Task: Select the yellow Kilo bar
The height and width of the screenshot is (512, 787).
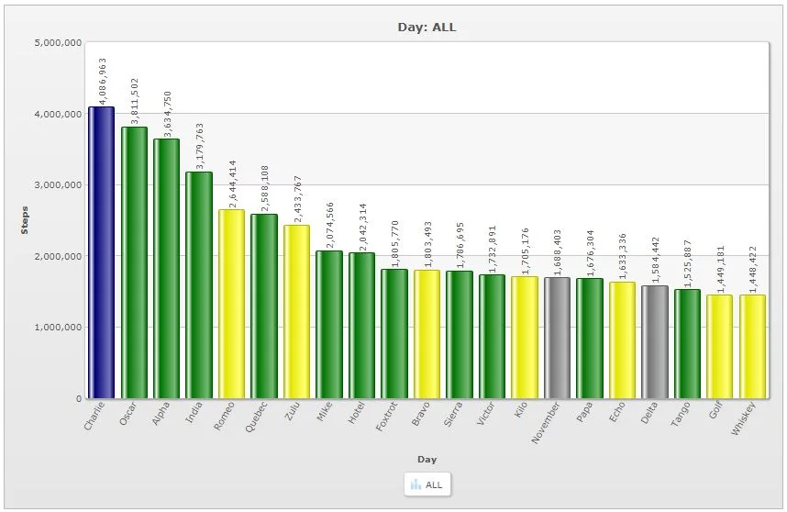Action: point(525,338)
